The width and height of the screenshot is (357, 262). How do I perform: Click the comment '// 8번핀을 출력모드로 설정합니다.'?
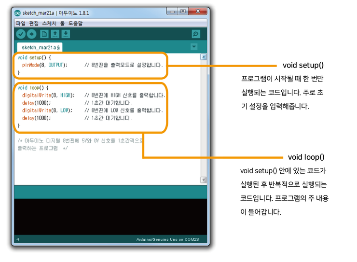[x=124, y=65]
